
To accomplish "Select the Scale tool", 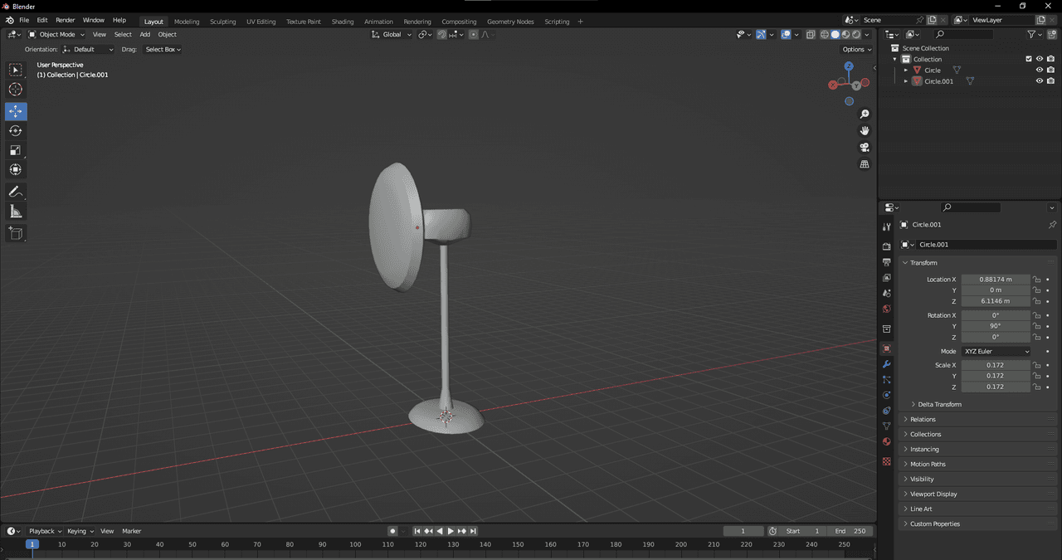I will pos(16,150).
